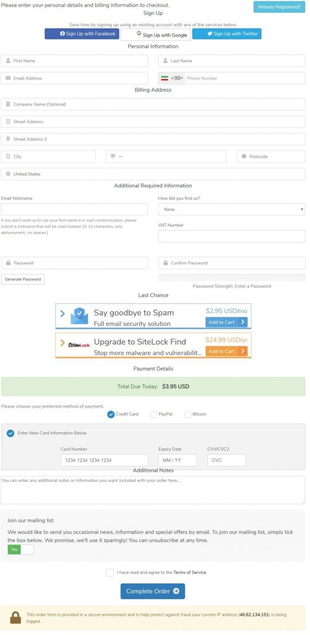
Task: Click the Facebook logo icon in signup button
Action: (62, 33)
